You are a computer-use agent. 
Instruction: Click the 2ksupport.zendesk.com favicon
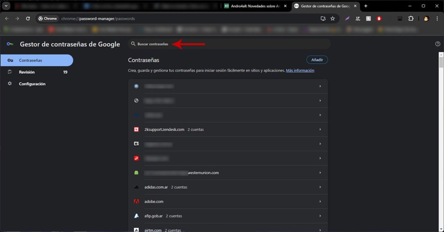pos(136,129)
